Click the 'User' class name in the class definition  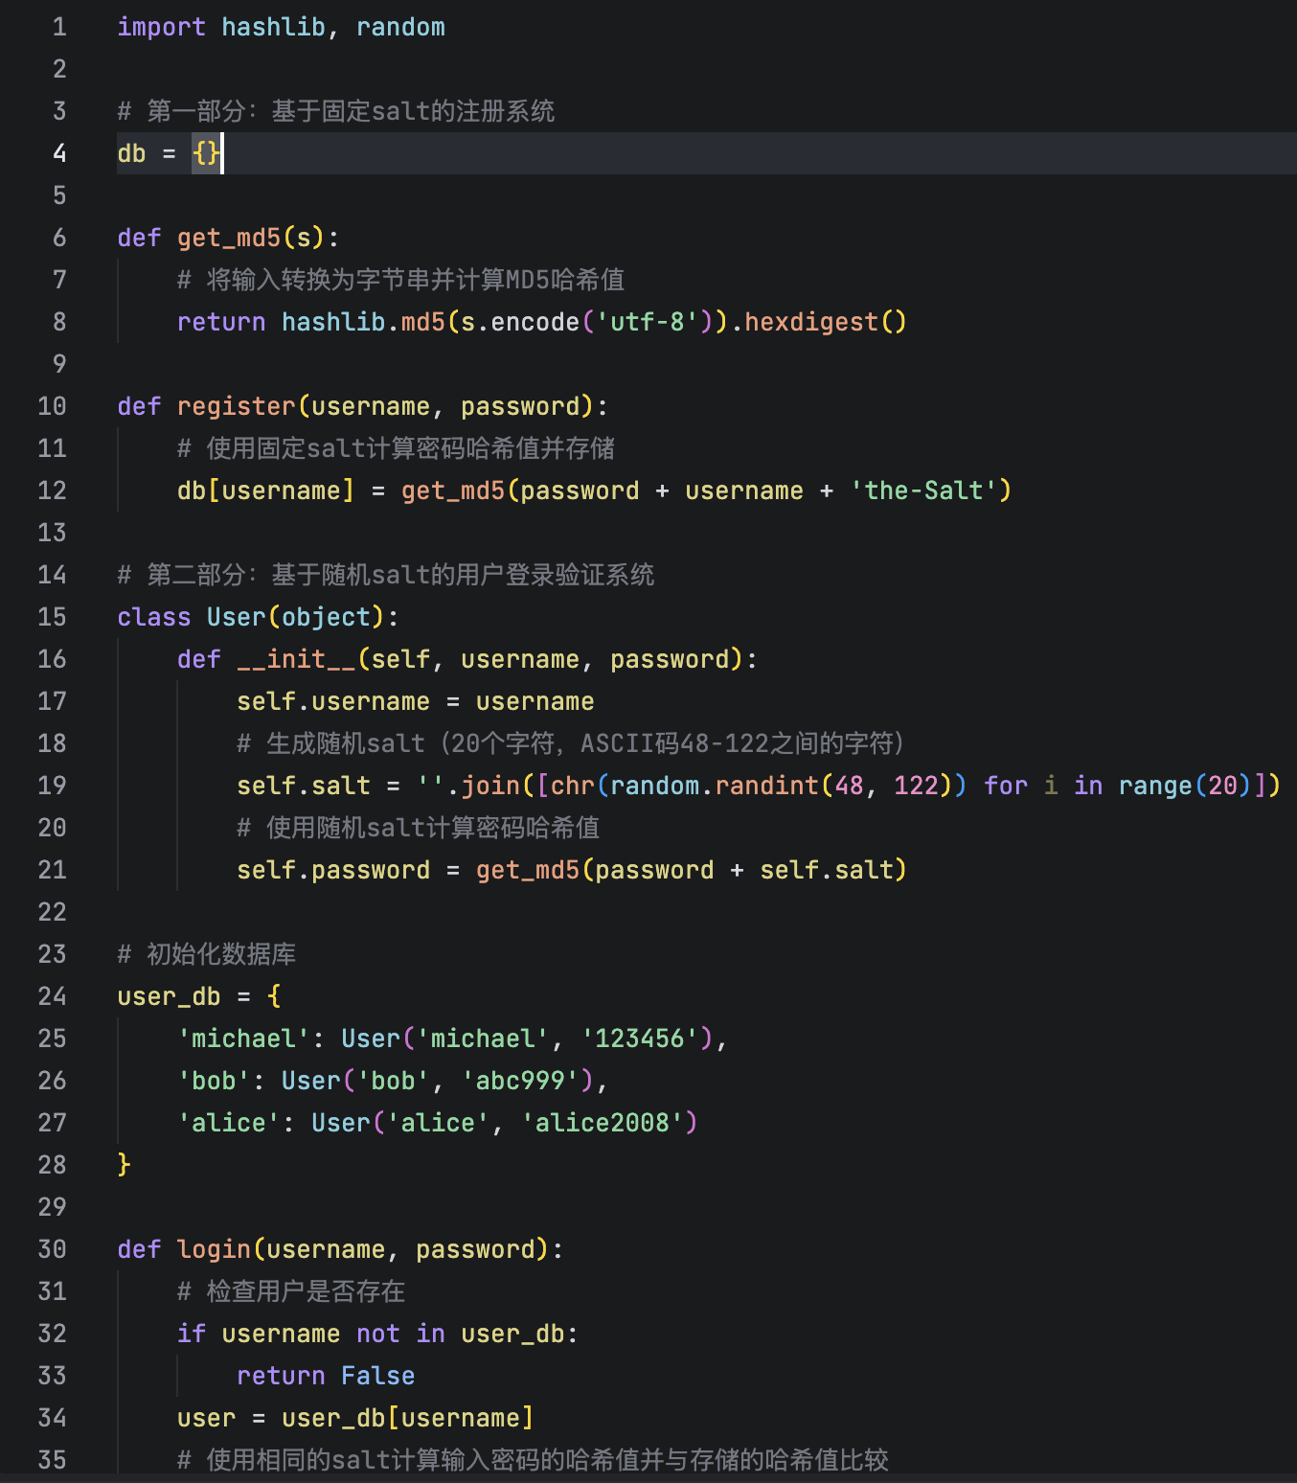coord(237,617)
